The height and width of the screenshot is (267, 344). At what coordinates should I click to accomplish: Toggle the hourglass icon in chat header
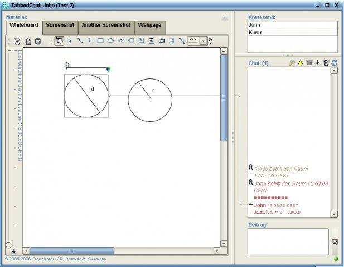[326, 63]
